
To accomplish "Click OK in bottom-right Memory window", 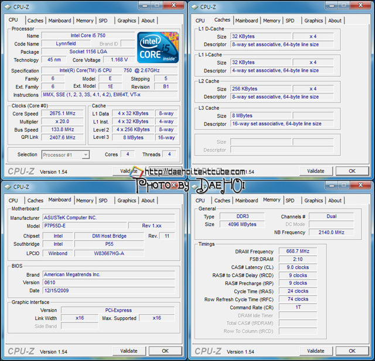I will (x=352, y=351).
